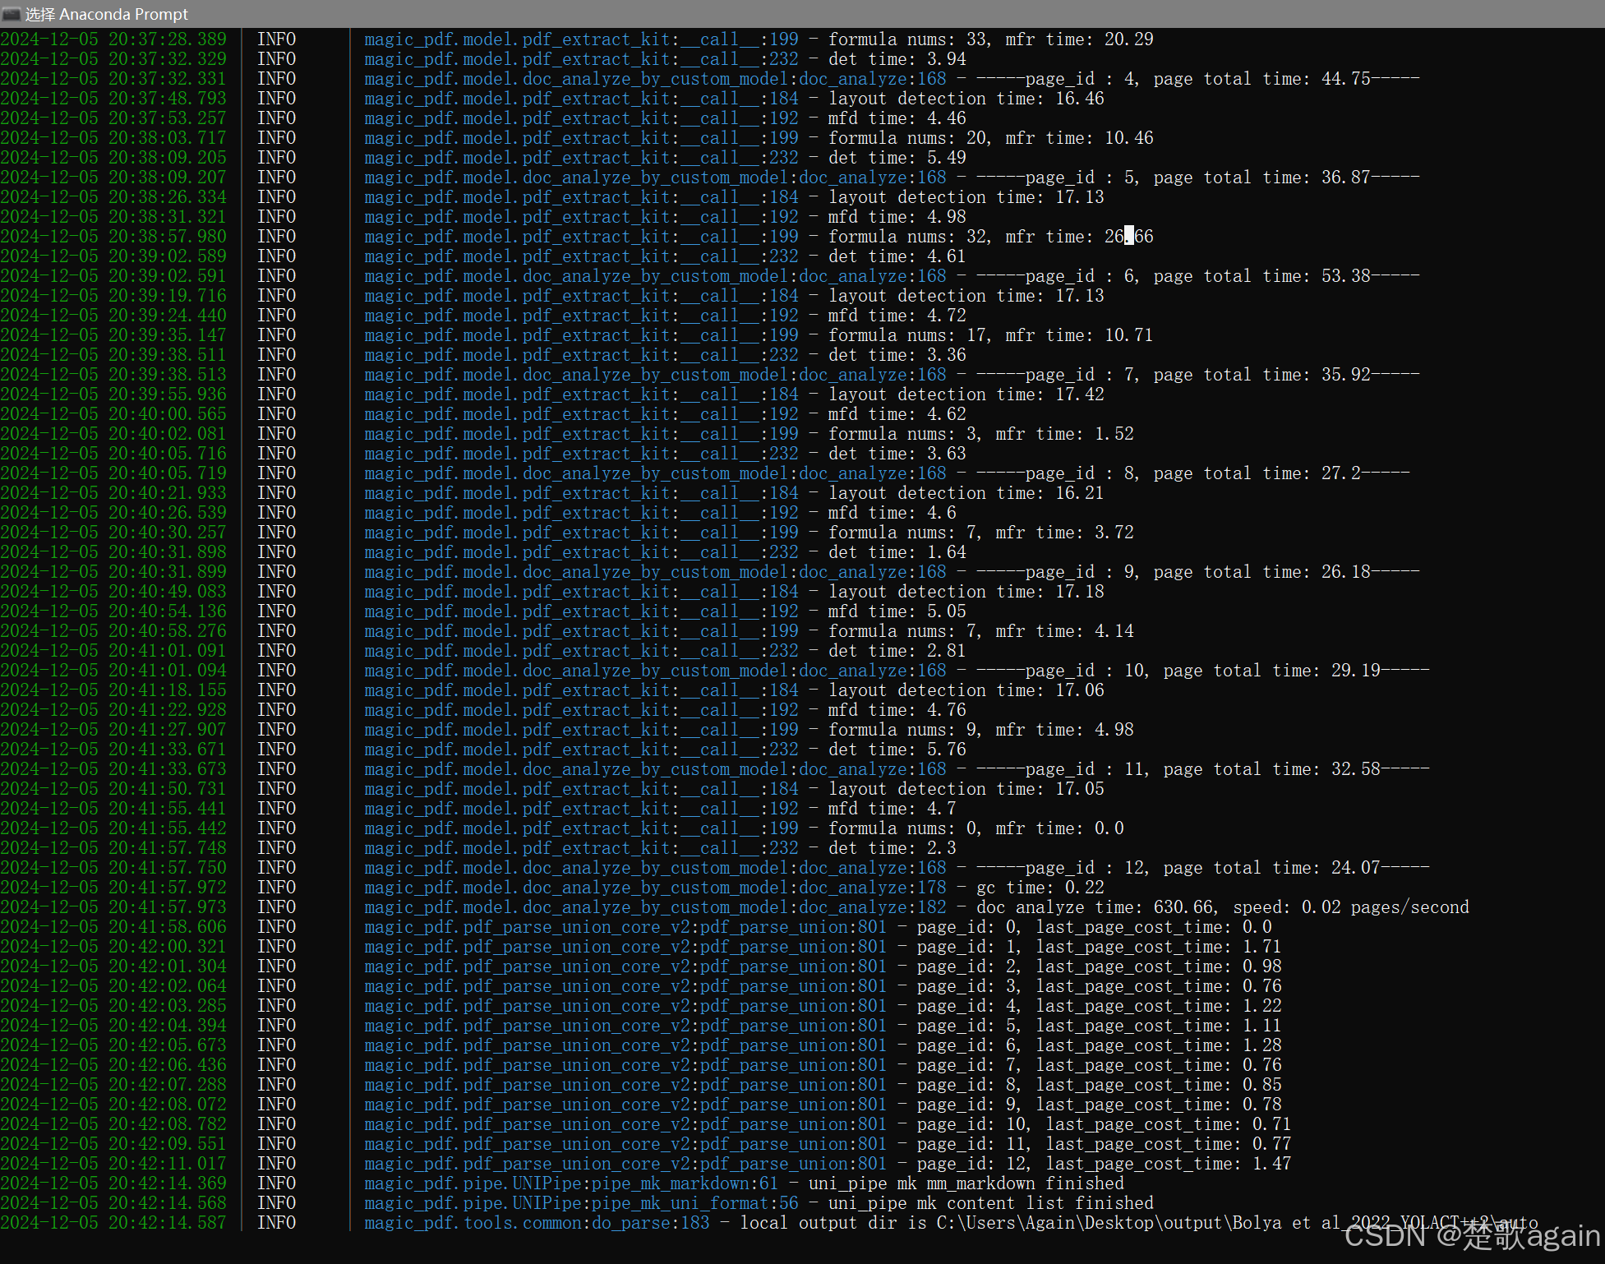The height and width of the screenshot is (1264, 1605).
Task: Click 'page_id : 4, page total time: 44.75'
Action: pyautogui.click(x=1198, y=79)
